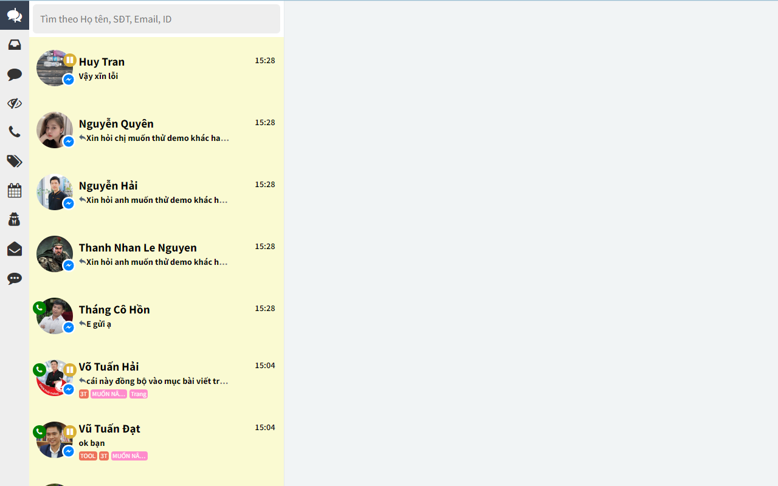Image resolution: width=778 pixels, height=486 pixels.
Task: Open the inbox tray icon in sidebar
Action: click(x=15, y=45)
